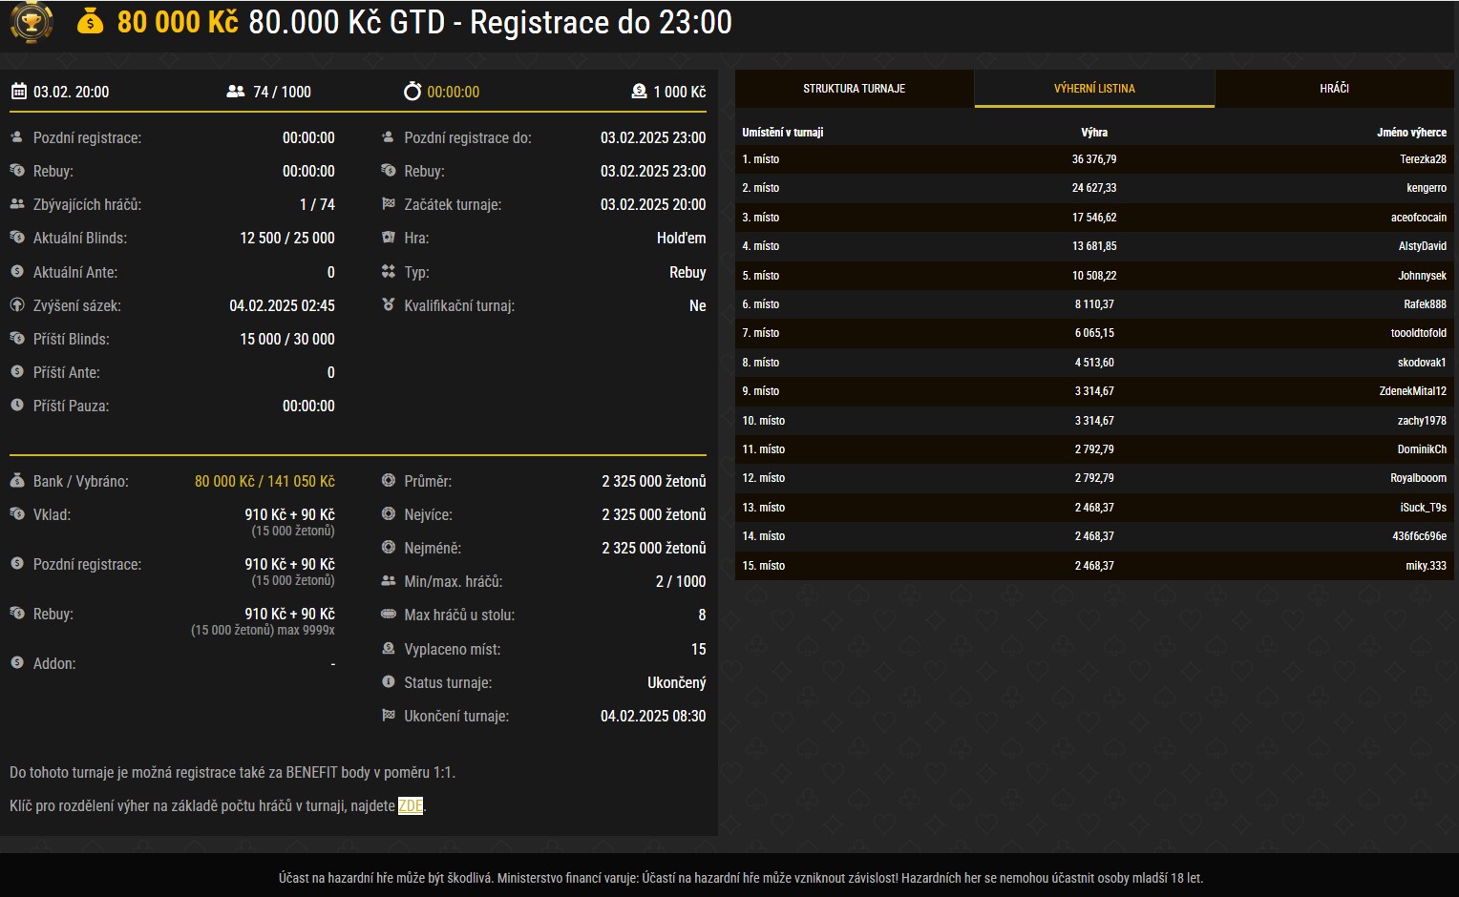Click the cards icon next to Hra

point(388,238)
